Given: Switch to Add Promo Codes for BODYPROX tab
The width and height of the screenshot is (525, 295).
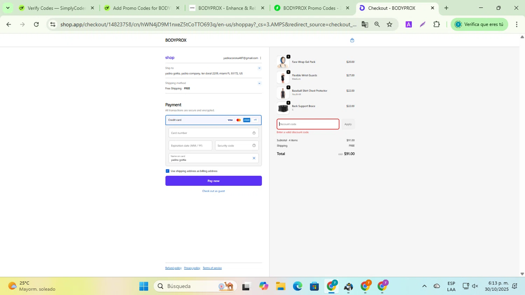Looking at the screenshot, I should (141, 8).
